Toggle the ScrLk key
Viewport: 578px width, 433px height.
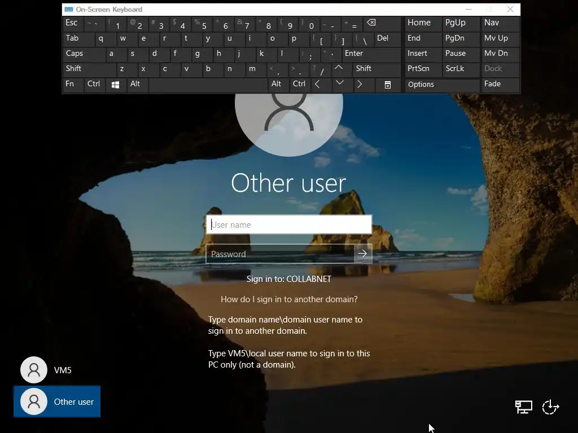(x=461, y=69)
